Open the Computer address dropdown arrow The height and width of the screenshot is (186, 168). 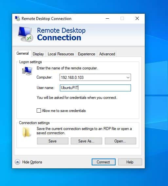pos(128,78)
